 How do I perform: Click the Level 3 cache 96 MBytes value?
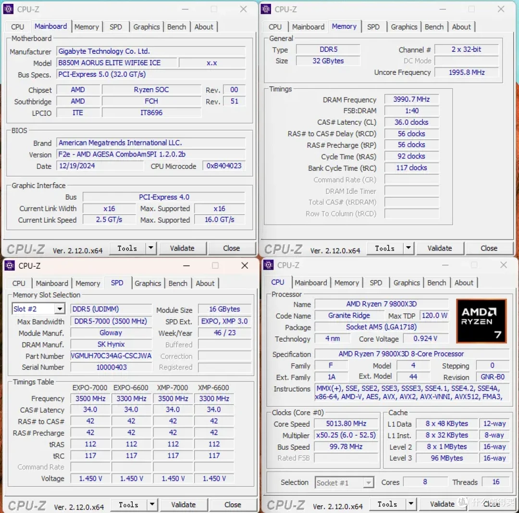447,458
